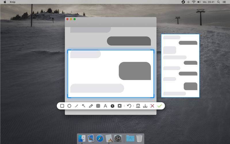Click the green zoom window button
Screen dimensions: 230x144
74,19
